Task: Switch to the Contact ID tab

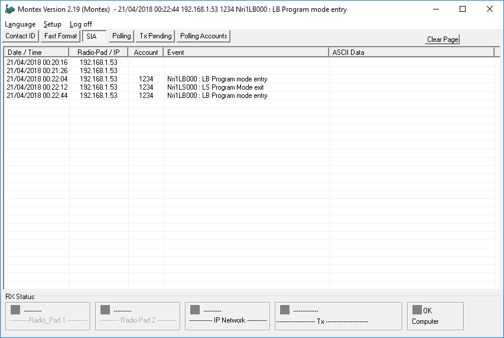Action: [x=21, y=36]
